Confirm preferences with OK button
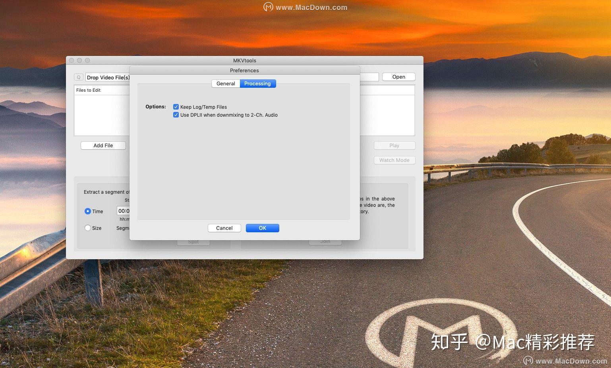The height and width of the screenshot is (368, 611). [x=263, y=228]
